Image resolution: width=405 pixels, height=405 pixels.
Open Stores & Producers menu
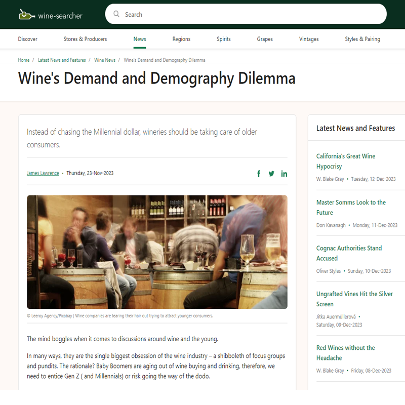coord(85,39)
